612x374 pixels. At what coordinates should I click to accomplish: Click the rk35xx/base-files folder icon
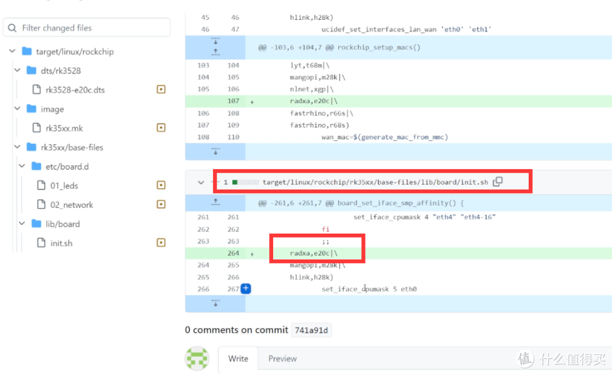(32, 147)
